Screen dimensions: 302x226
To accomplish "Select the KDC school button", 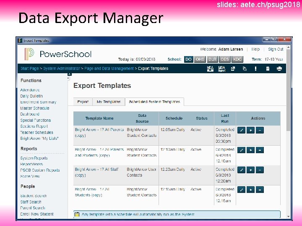I will coord(237,59).
